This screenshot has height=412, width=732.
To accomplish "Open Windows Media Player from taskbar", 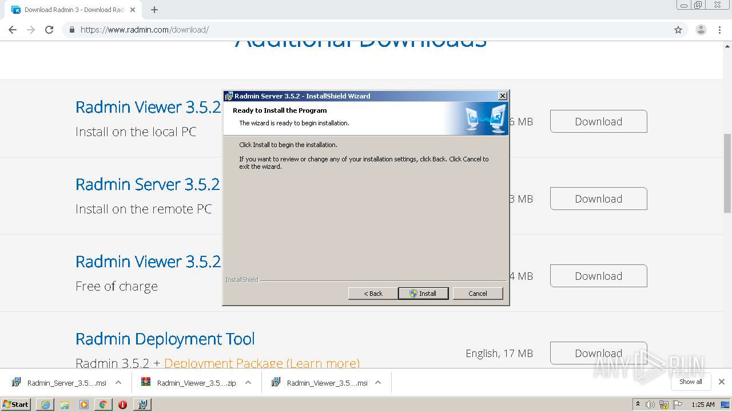I will [84, 404].
